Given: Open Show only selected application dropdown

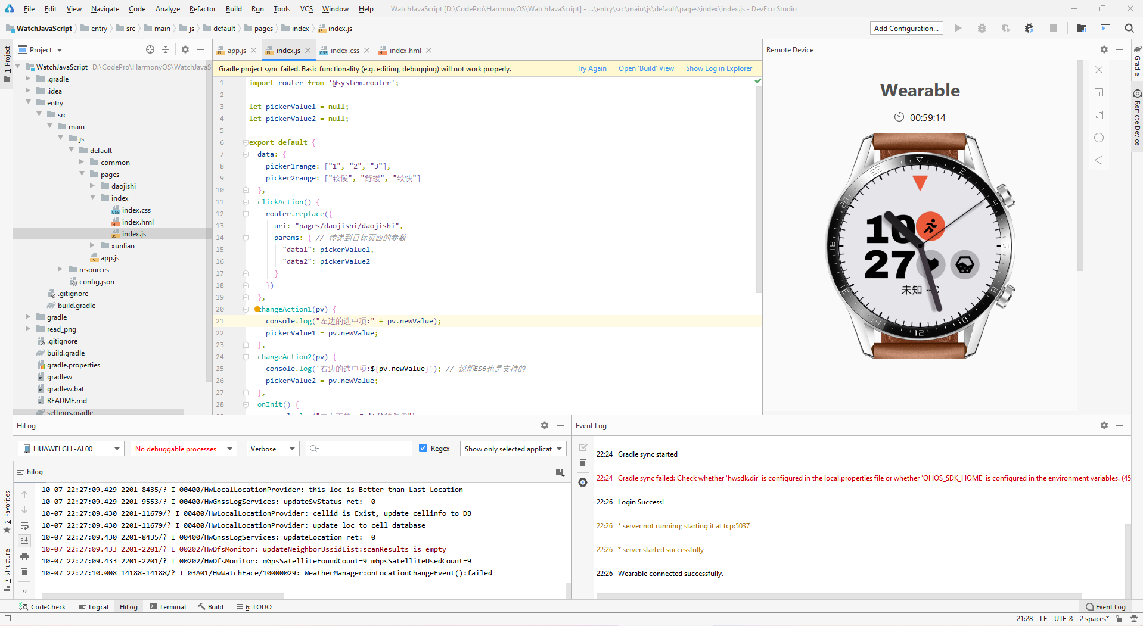Looking at the screenshot, I should [513, 449].
